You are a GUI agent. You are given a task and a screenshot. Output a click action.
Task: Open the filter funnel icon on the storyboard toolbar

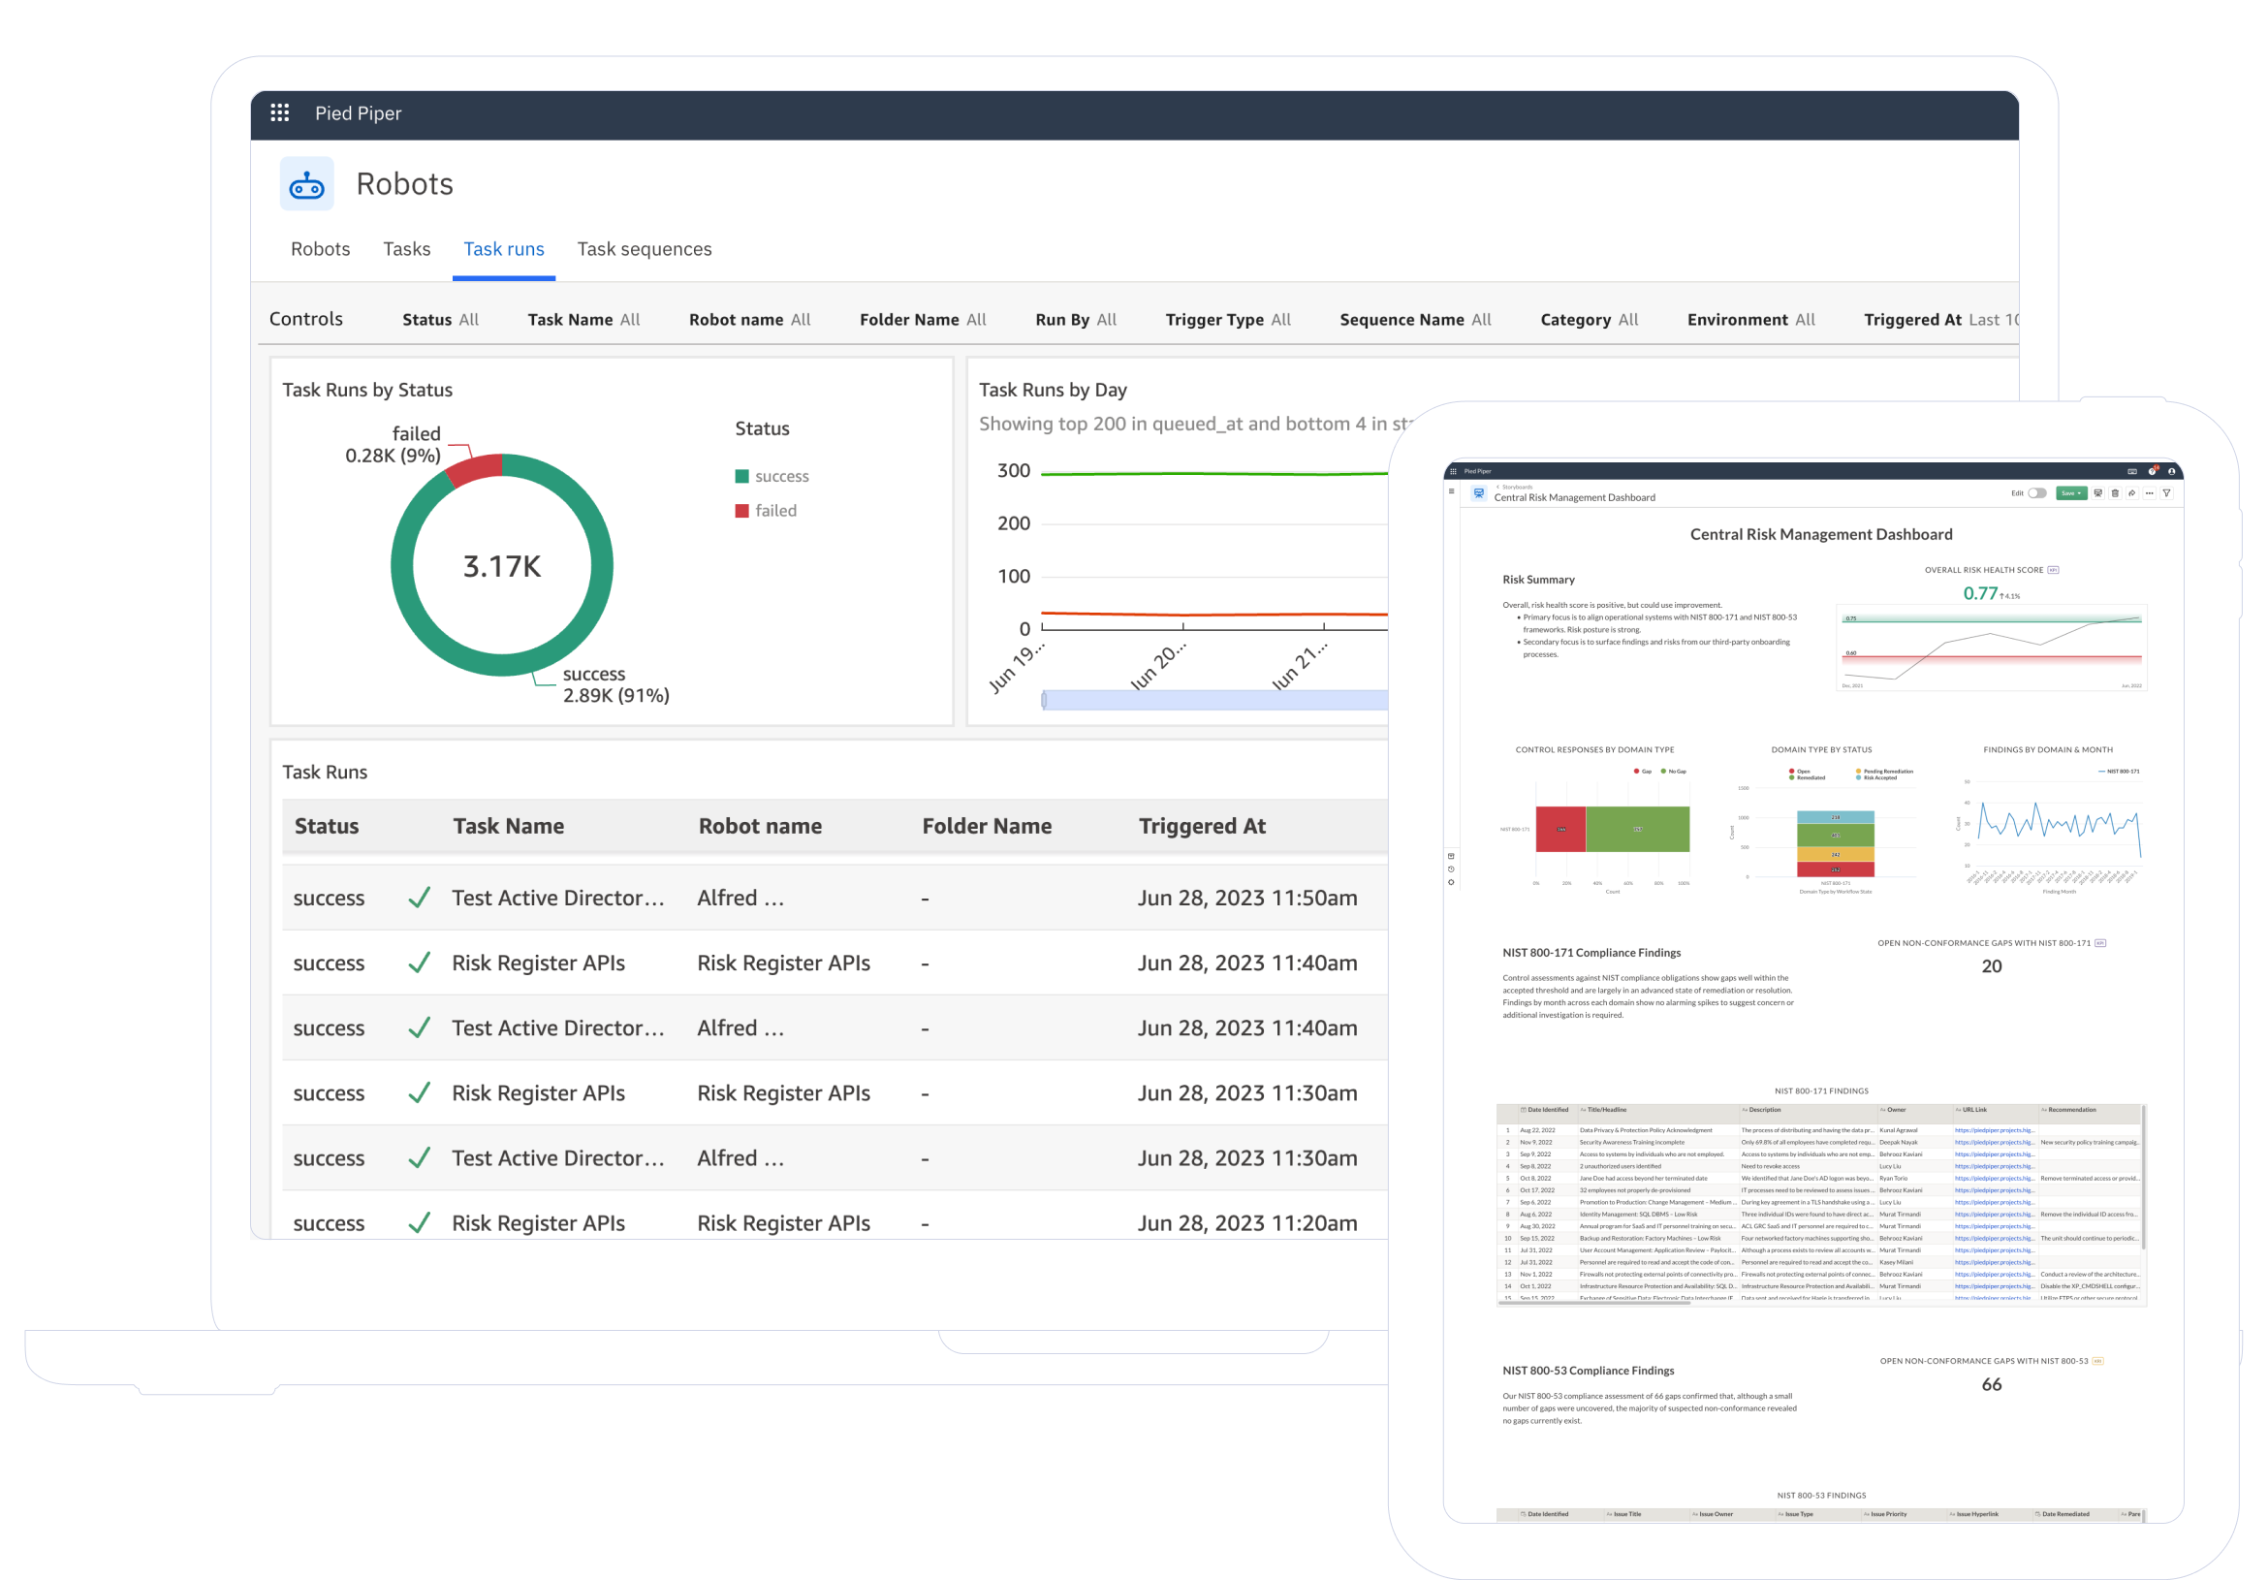tap(2166, 493)
